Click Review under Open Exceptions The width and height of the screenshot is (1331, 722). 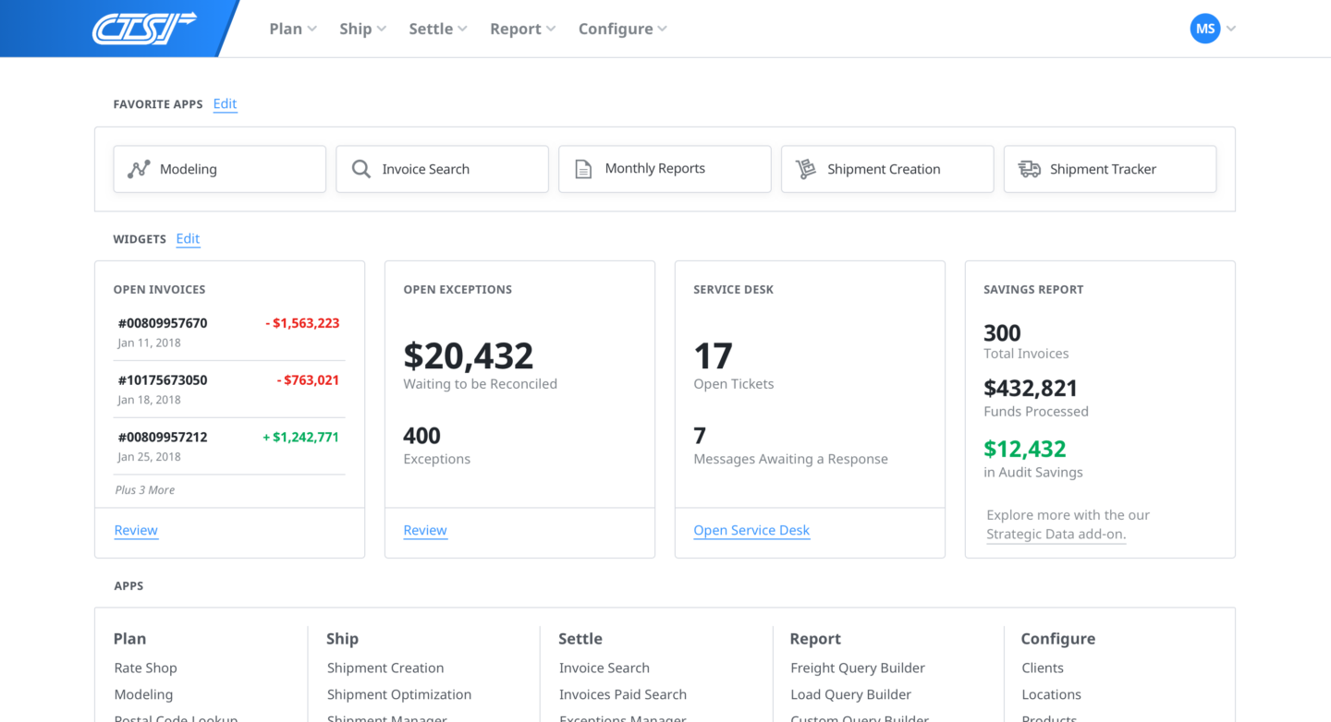click(x=425, y=530)
